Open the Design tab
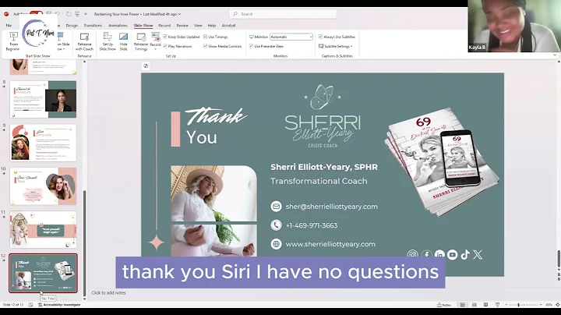 click(x=72, y=26)
